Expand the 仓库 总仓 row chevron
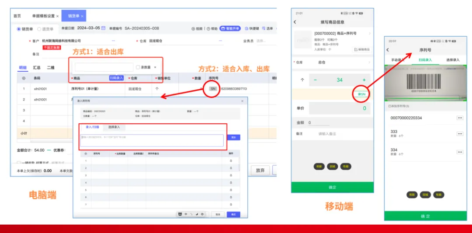Screen dimensions: 472x233 tap(369, 63)
